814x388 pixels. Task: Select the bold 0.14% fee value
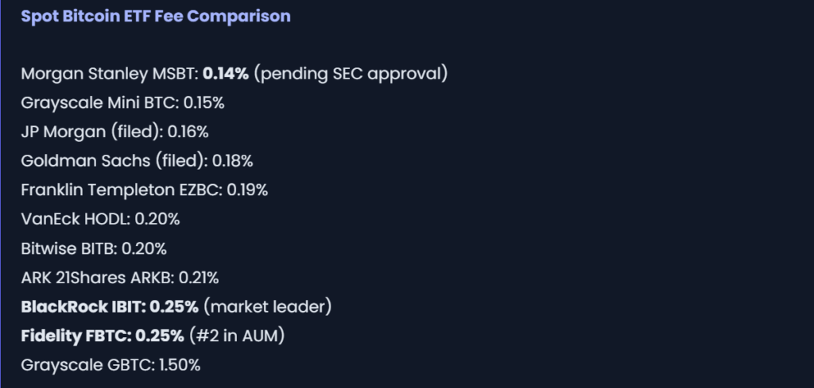(226, 74)
